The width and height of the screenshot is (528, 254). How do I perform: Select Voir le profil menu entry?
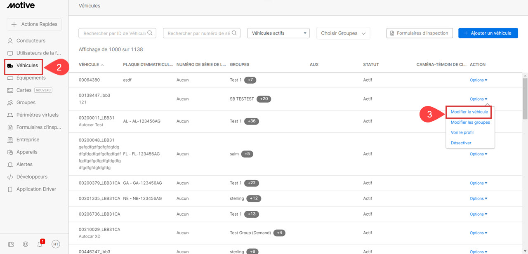(x=462, y=132)
